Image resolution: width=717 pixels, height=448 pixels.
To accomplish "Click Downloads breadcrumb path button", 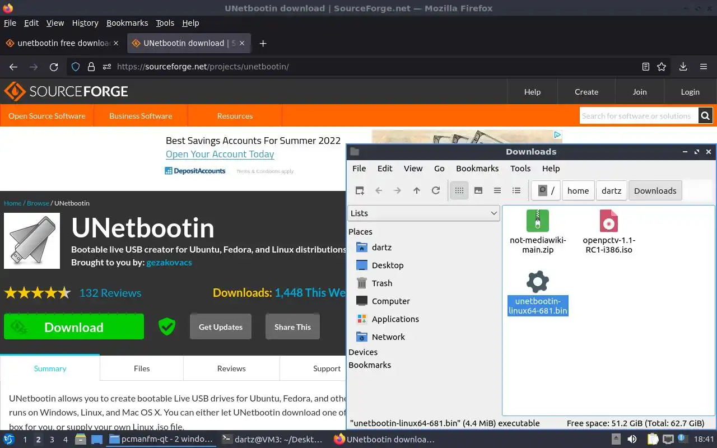I will 655,190.
